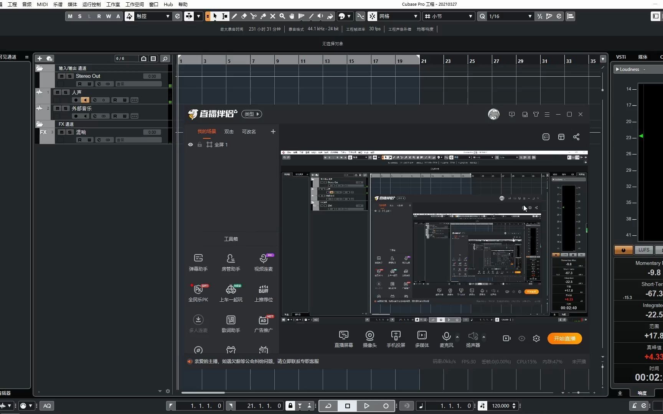
Task: Open 网格 snap type dropdown
Action: pyautogui.click(x=398, y=16)
